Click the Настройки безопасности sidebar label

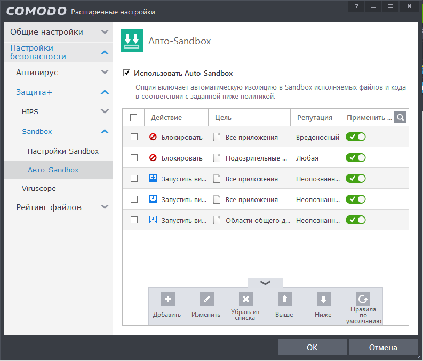pos(38,52)
